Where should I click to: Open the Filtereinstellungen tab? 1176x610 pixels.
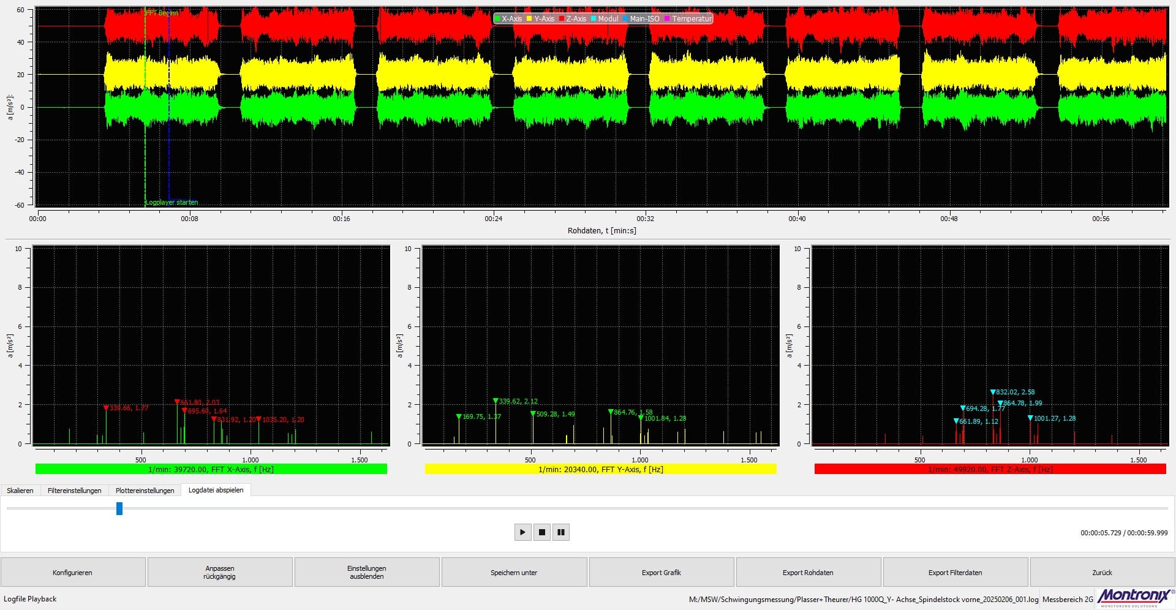[74, 490]
